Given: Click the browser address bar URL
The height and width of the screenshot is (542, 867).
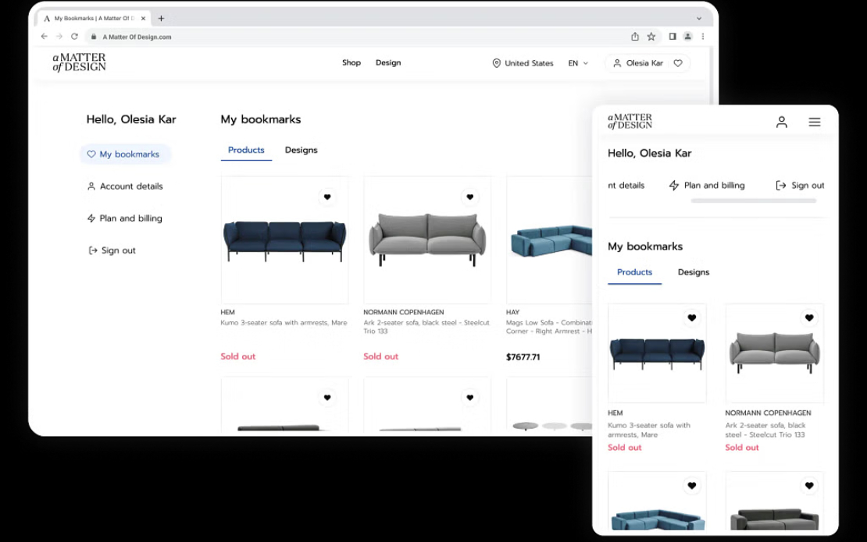Looking at the screenshot, I should pyautogui.click(x=137, y=37).
